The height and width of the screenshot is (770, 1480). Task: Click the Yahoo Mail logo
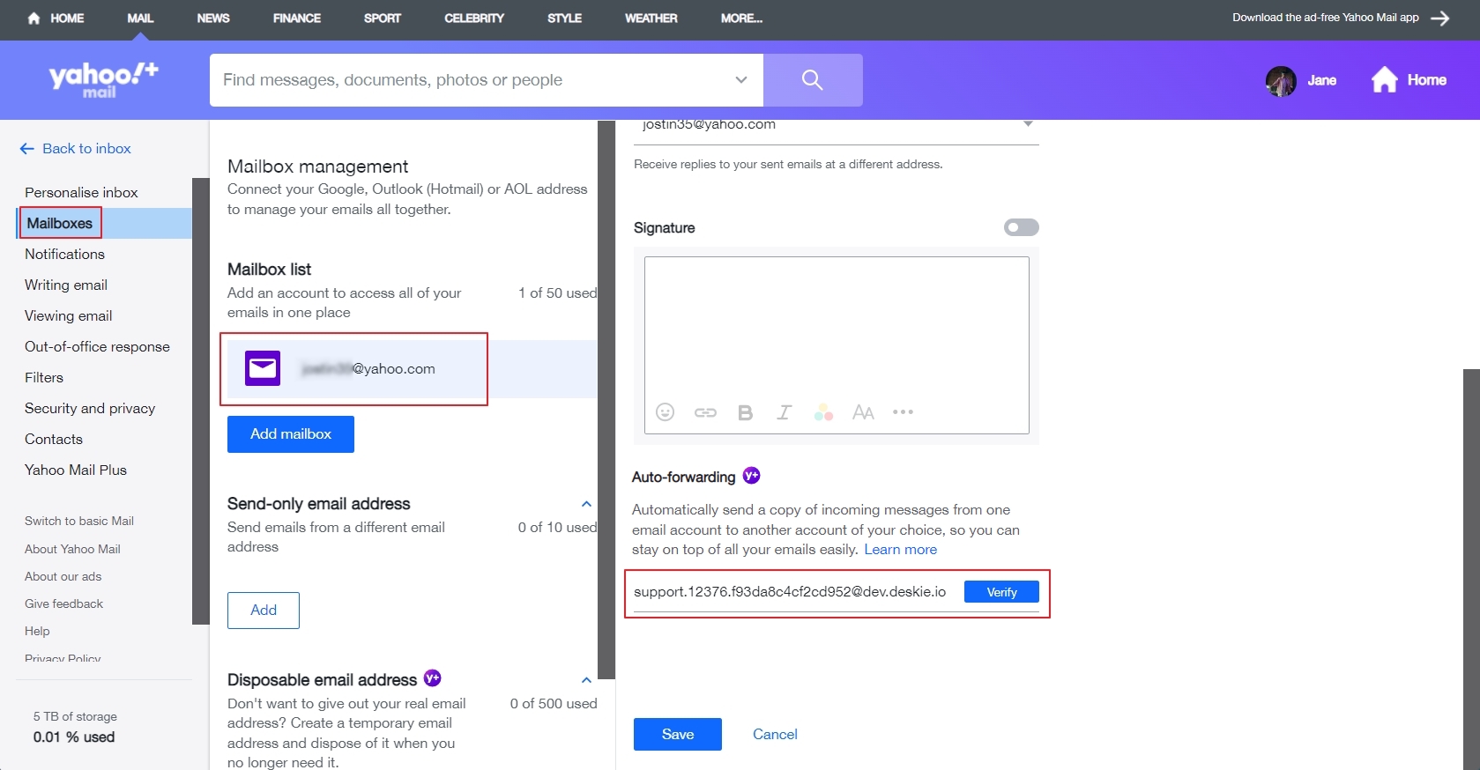[103, 79]
